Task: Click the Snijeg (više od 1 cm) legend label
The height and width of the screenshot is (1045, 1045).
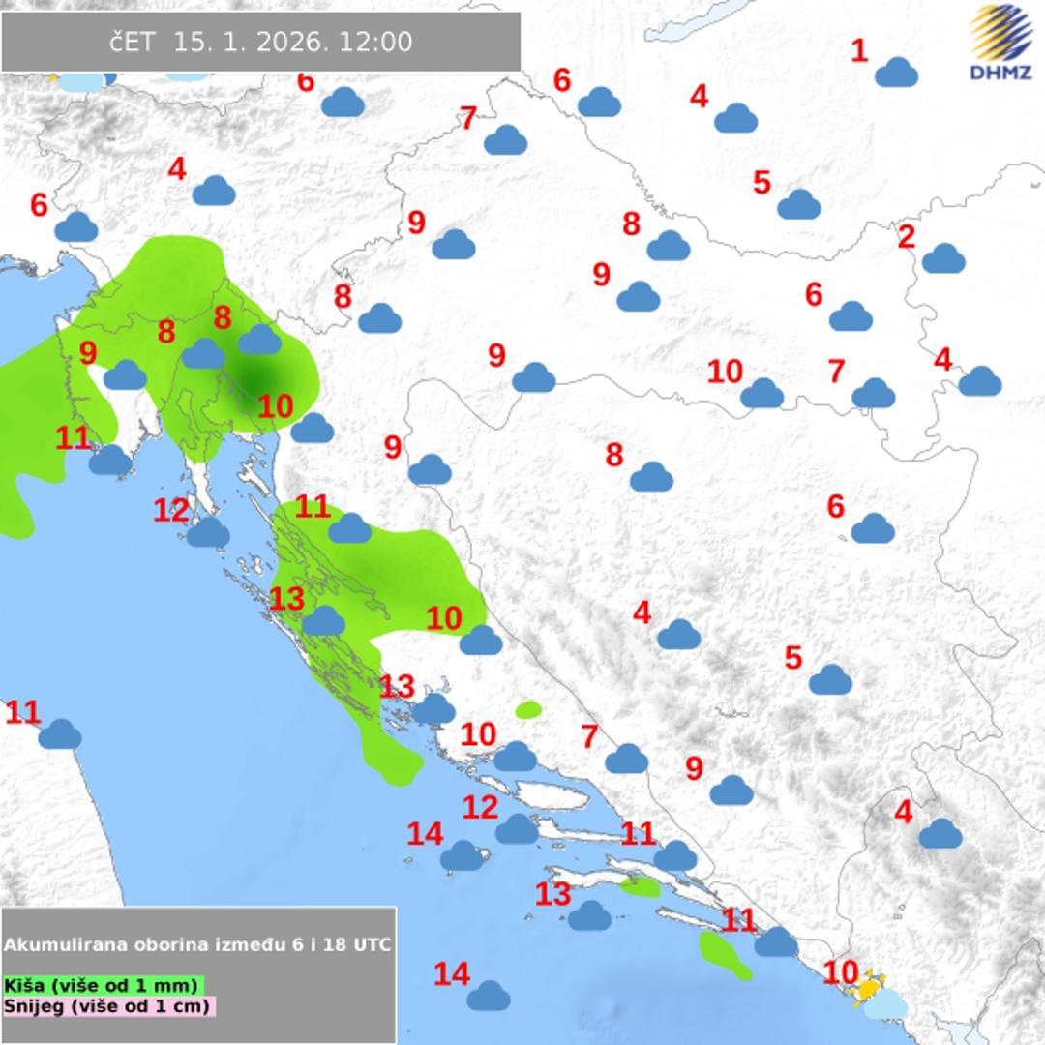Action: click(108, 1006)
